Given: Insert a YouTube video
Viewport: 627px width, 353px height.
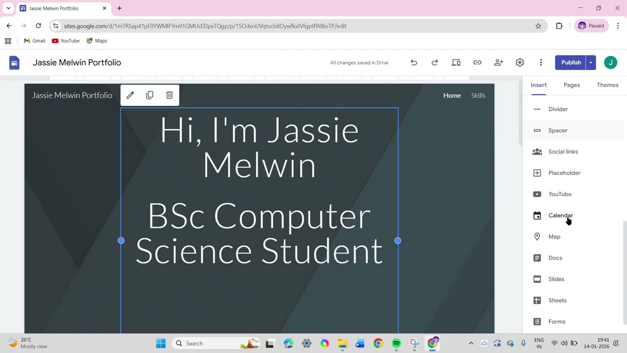Looking at the screenshot, I should tap(573, 194).
